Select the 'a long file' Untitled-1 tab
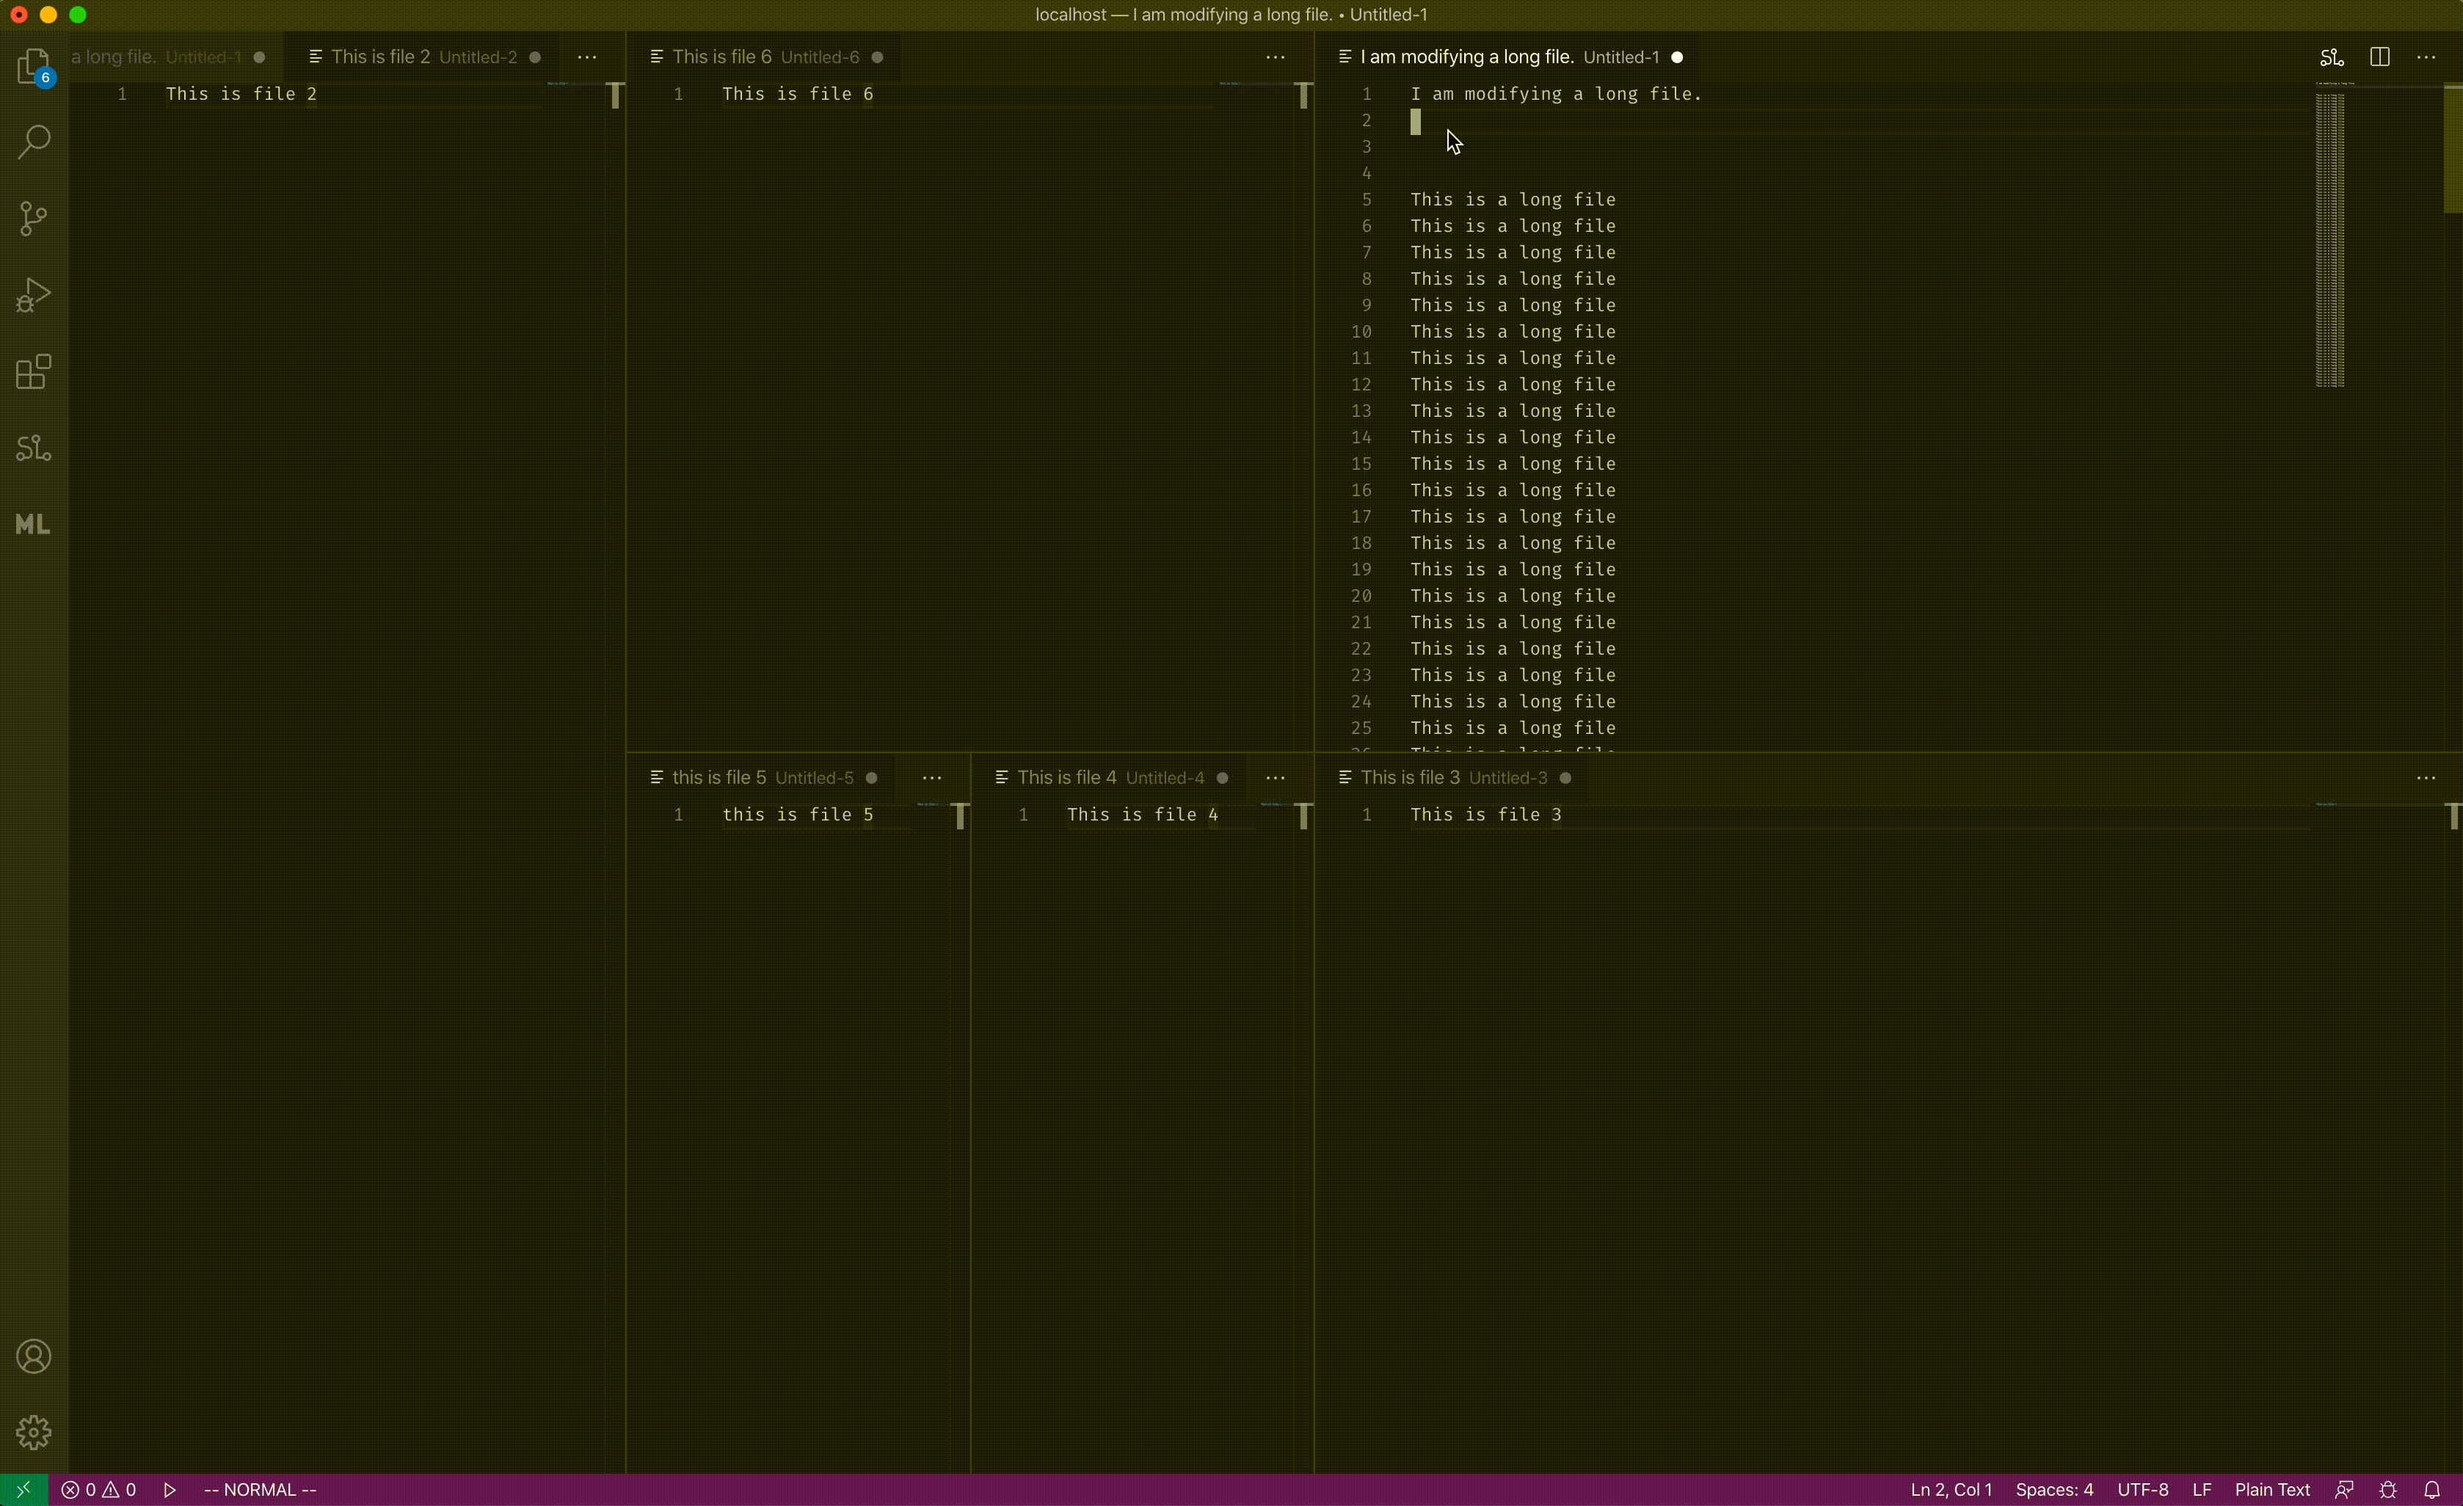 point(155,56)
